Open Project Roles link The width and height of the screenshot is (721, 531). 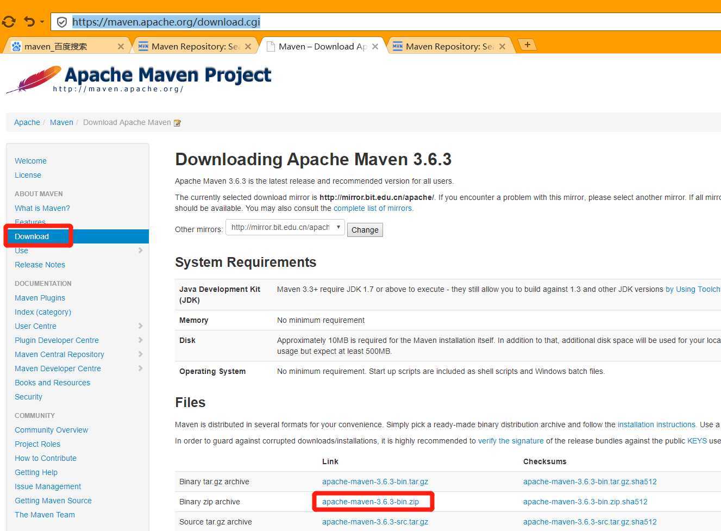click(37, 444)
